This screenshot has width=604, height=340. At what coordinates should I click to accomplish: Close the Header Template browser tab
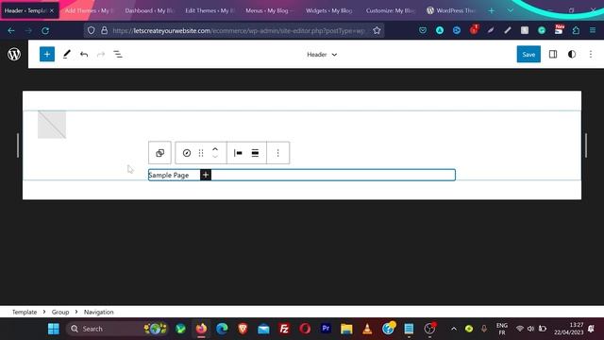52,10
